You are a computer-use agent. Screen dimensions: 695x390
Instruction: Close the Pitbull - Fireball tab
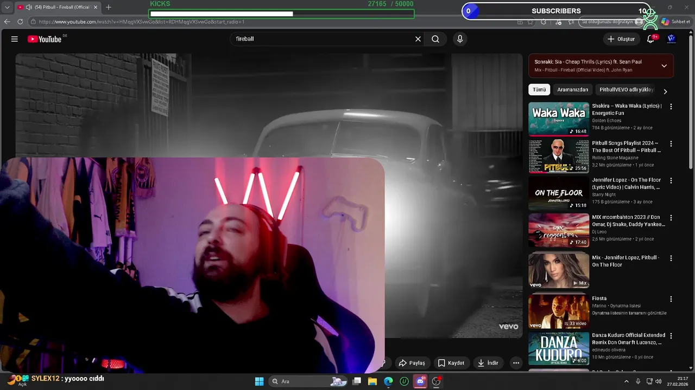point(96,7)
